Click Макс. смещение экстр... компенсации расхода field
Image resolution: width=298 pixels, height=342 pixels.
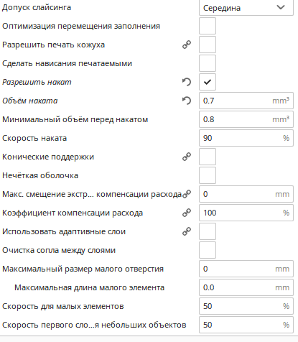[x=246, y=194]
